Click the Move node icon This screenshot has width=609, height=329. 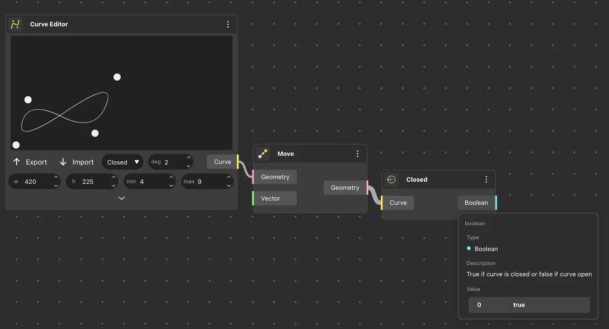click(x=263, y=154)
